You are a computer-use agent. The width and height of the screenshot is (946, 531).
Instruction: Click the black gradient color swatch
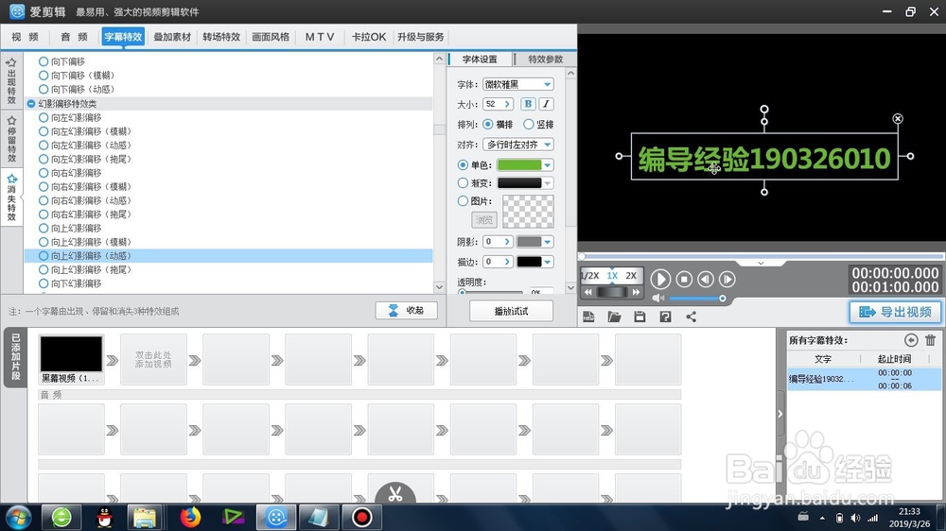[518, 182]
